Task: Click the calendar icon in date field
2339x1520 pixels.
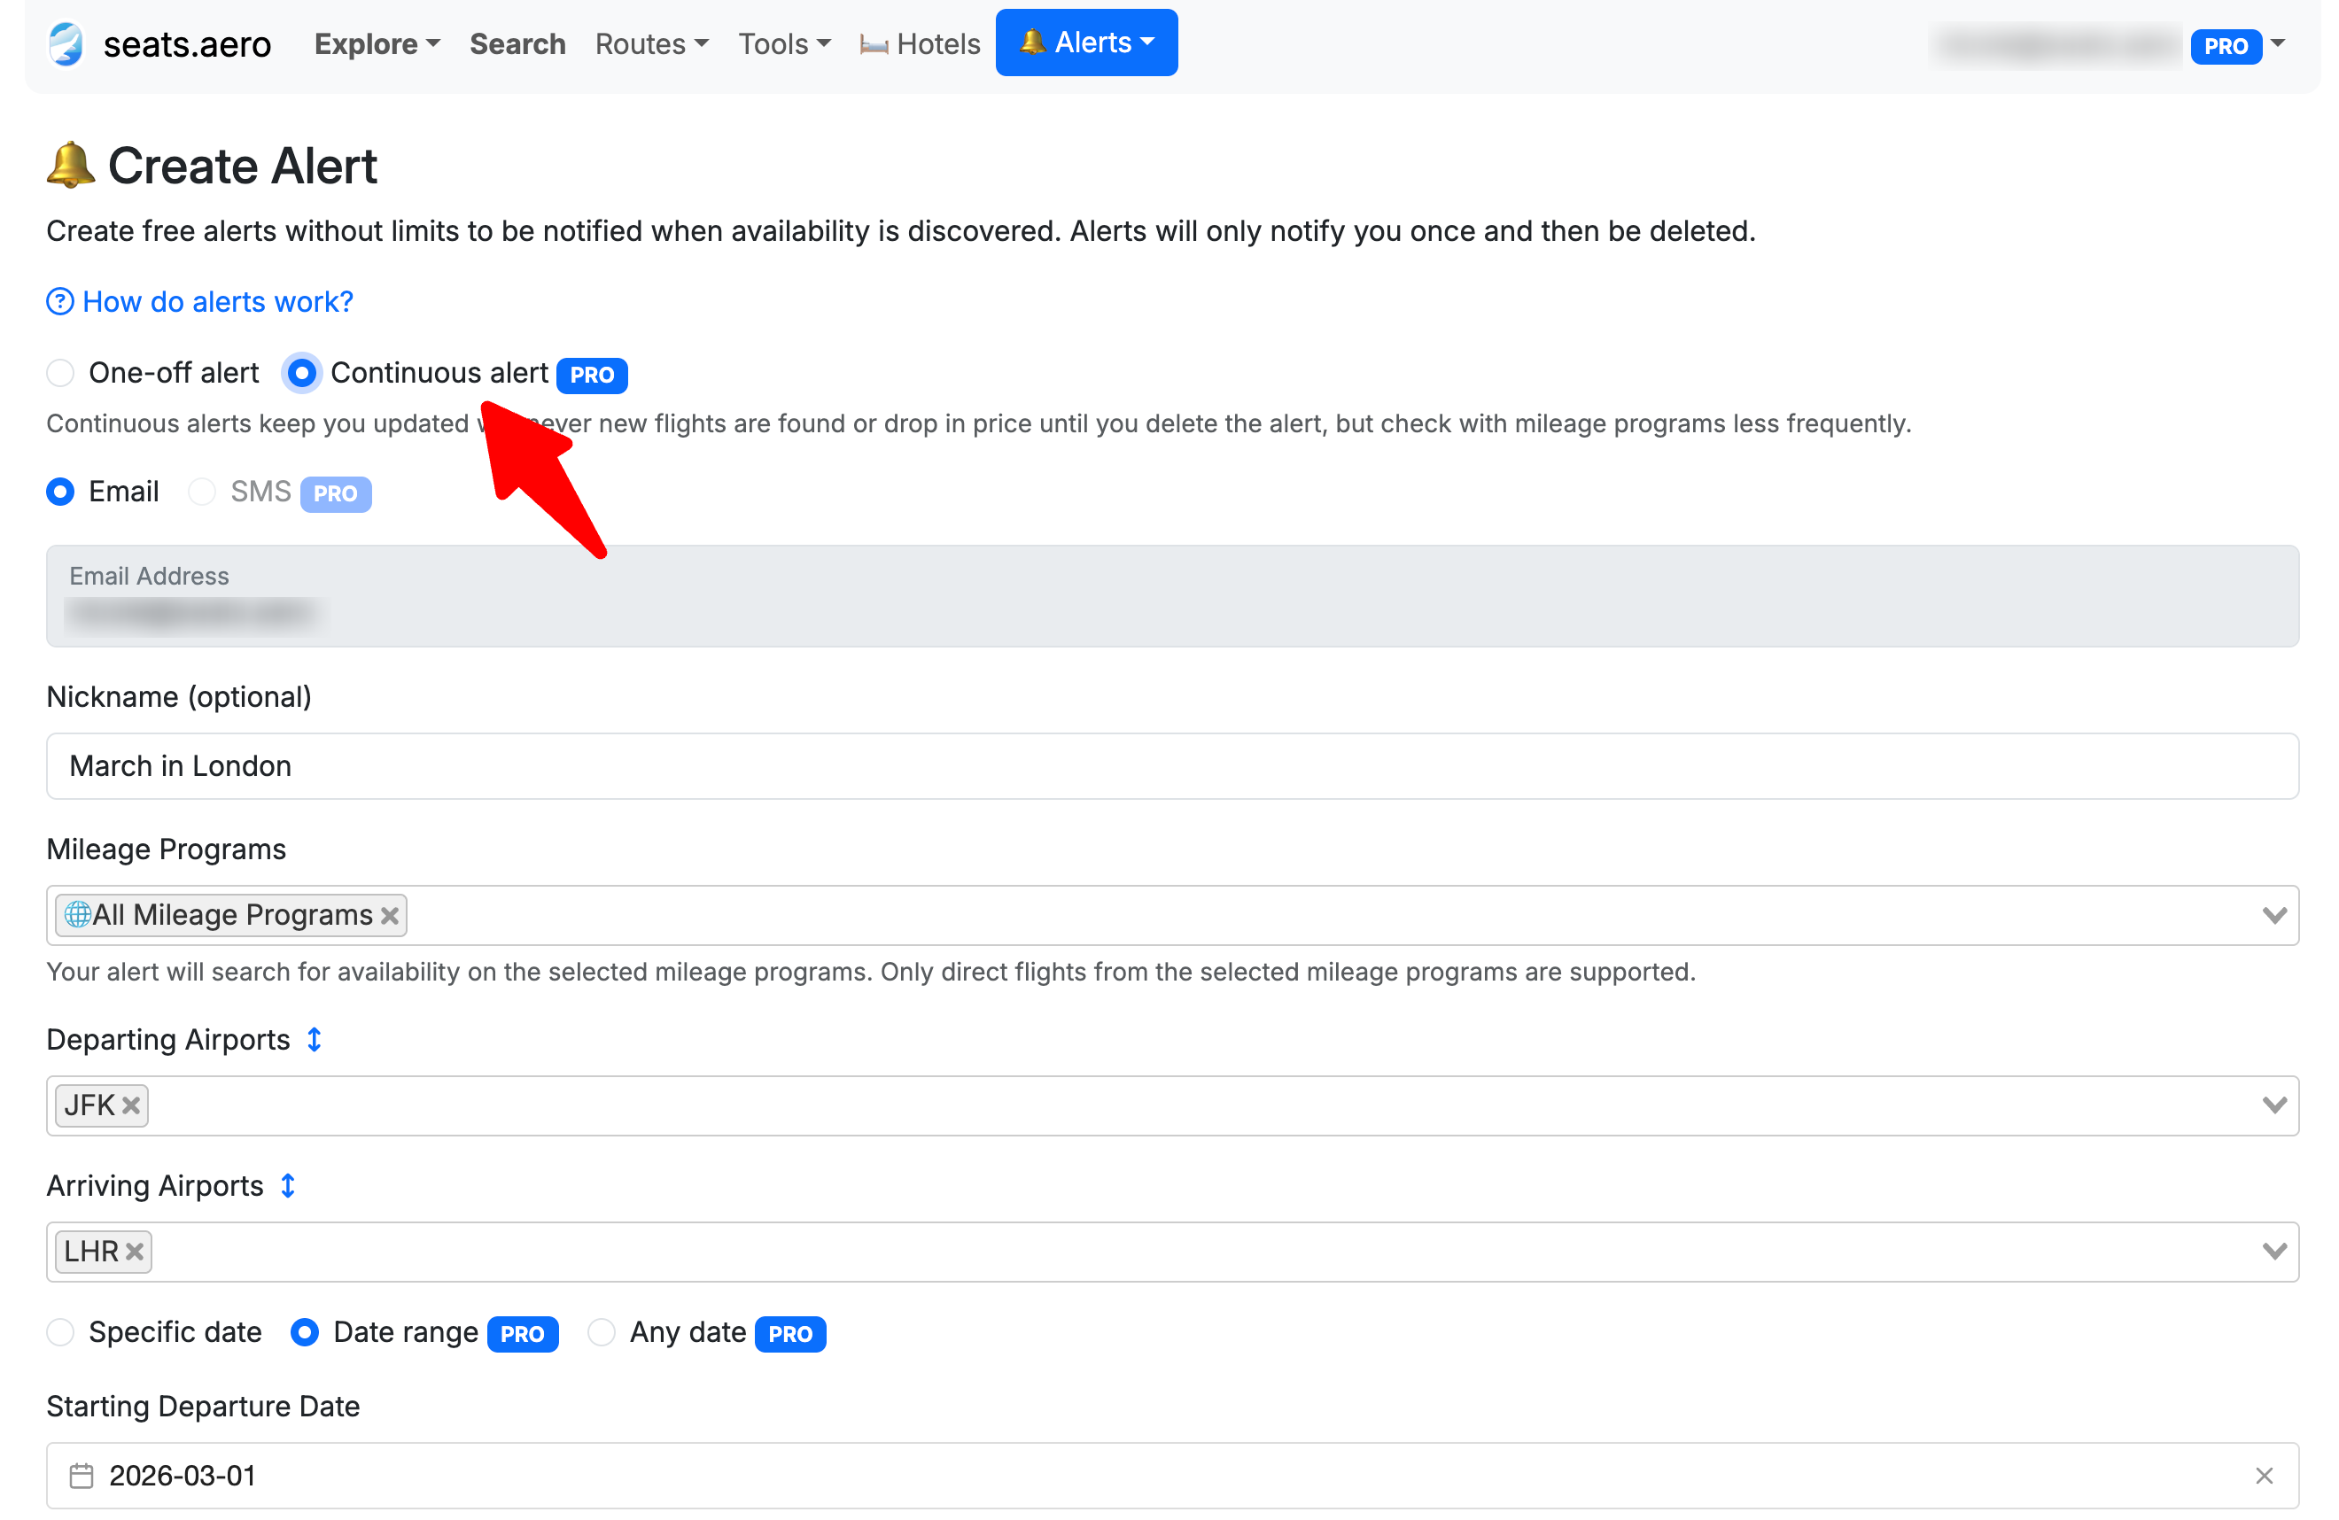Action: point(82,1476)
